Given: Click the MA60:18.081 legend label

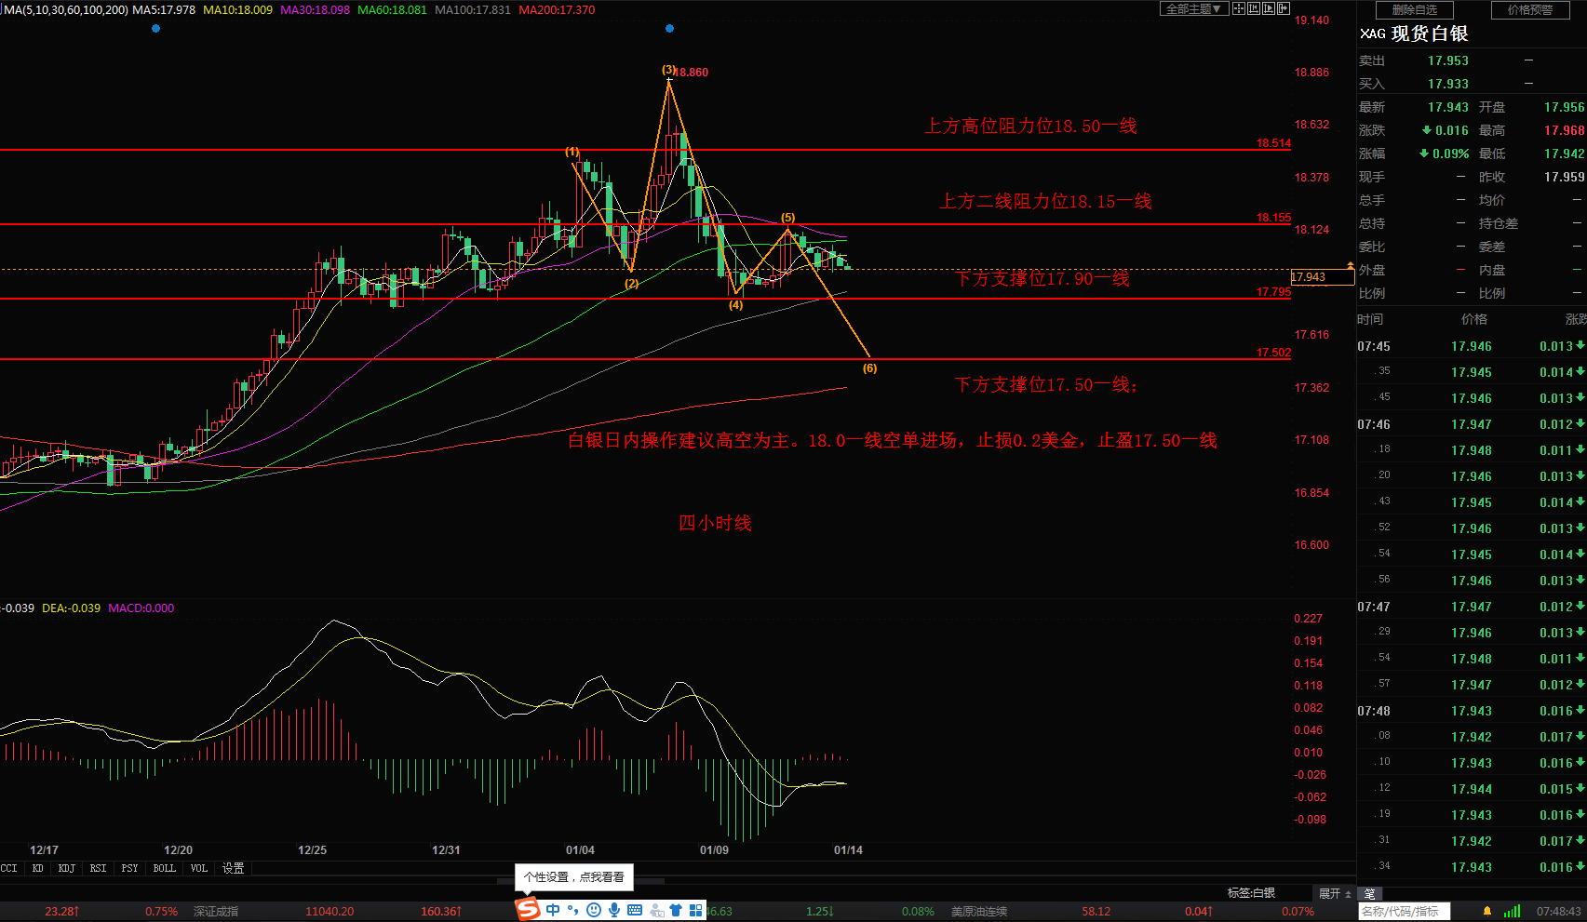Looking at the screenshot, I should tap(392, 9).
